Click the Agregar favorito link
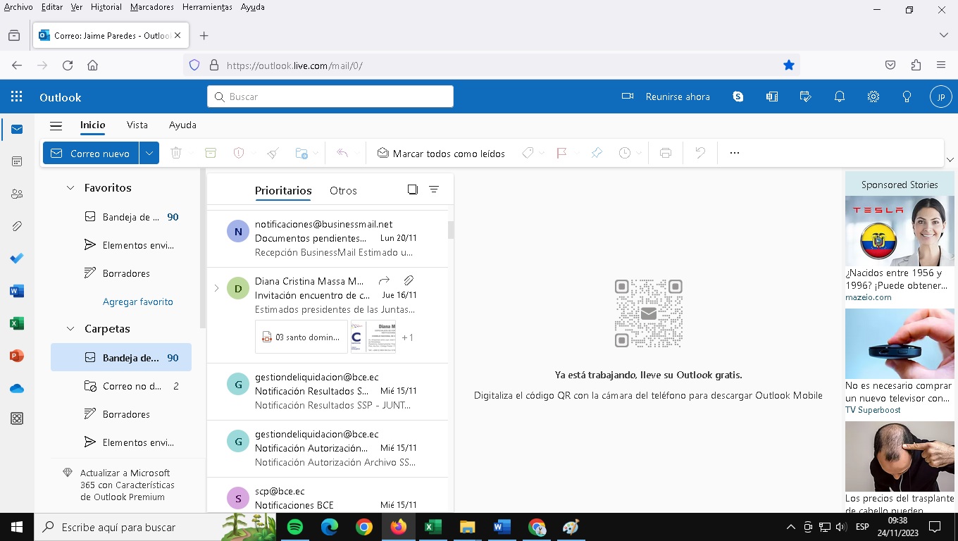 coord(137,301)
